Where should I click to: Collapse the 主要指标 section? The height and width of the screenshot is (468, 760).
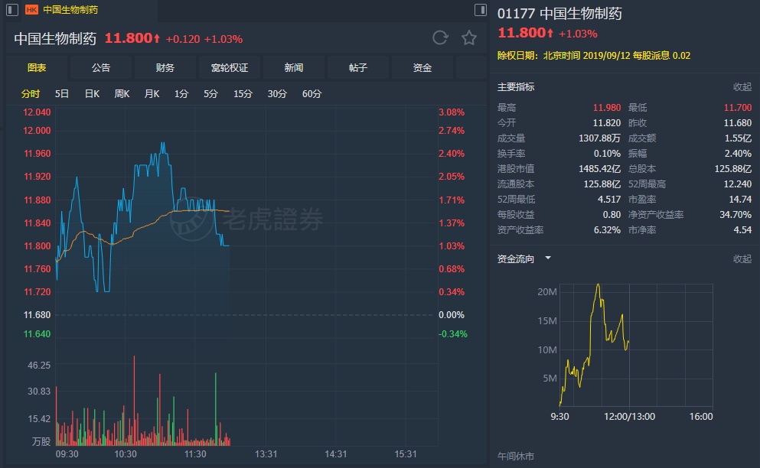pyautogui.click(x=742, y=87)
